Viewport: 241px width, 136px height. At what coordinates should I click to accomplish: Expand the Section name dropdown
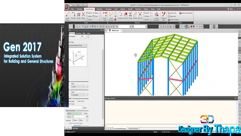point(78,95)
